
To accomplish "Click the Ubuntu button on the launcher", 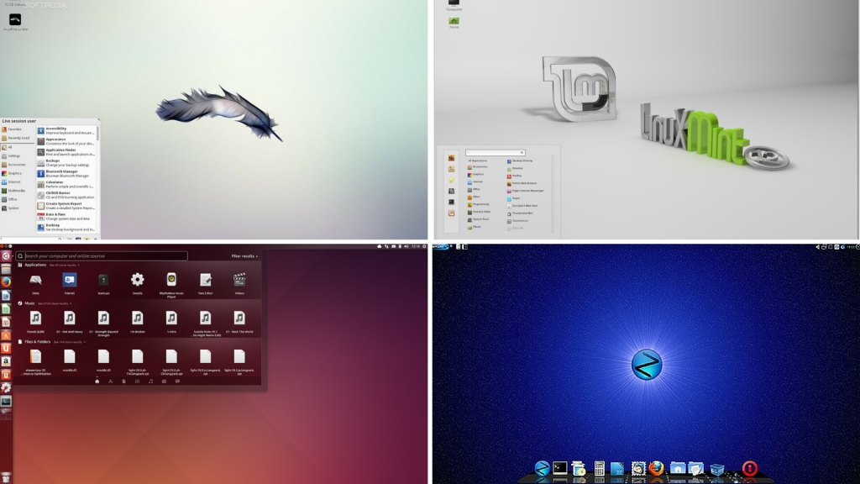I will 6,256.
